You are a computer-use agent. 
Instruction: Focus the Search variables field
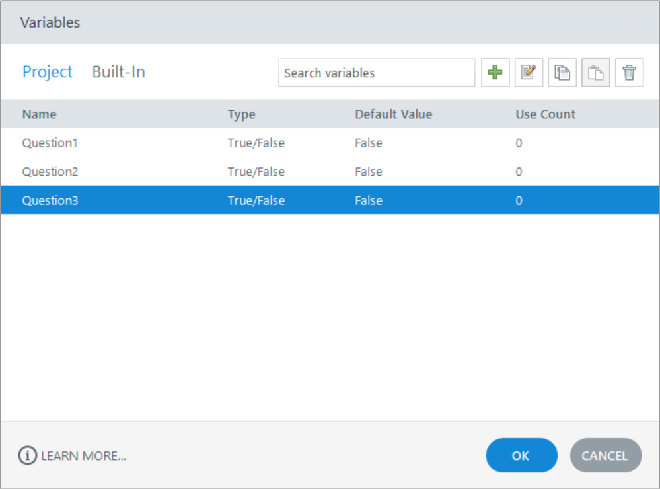pos(376,73)
